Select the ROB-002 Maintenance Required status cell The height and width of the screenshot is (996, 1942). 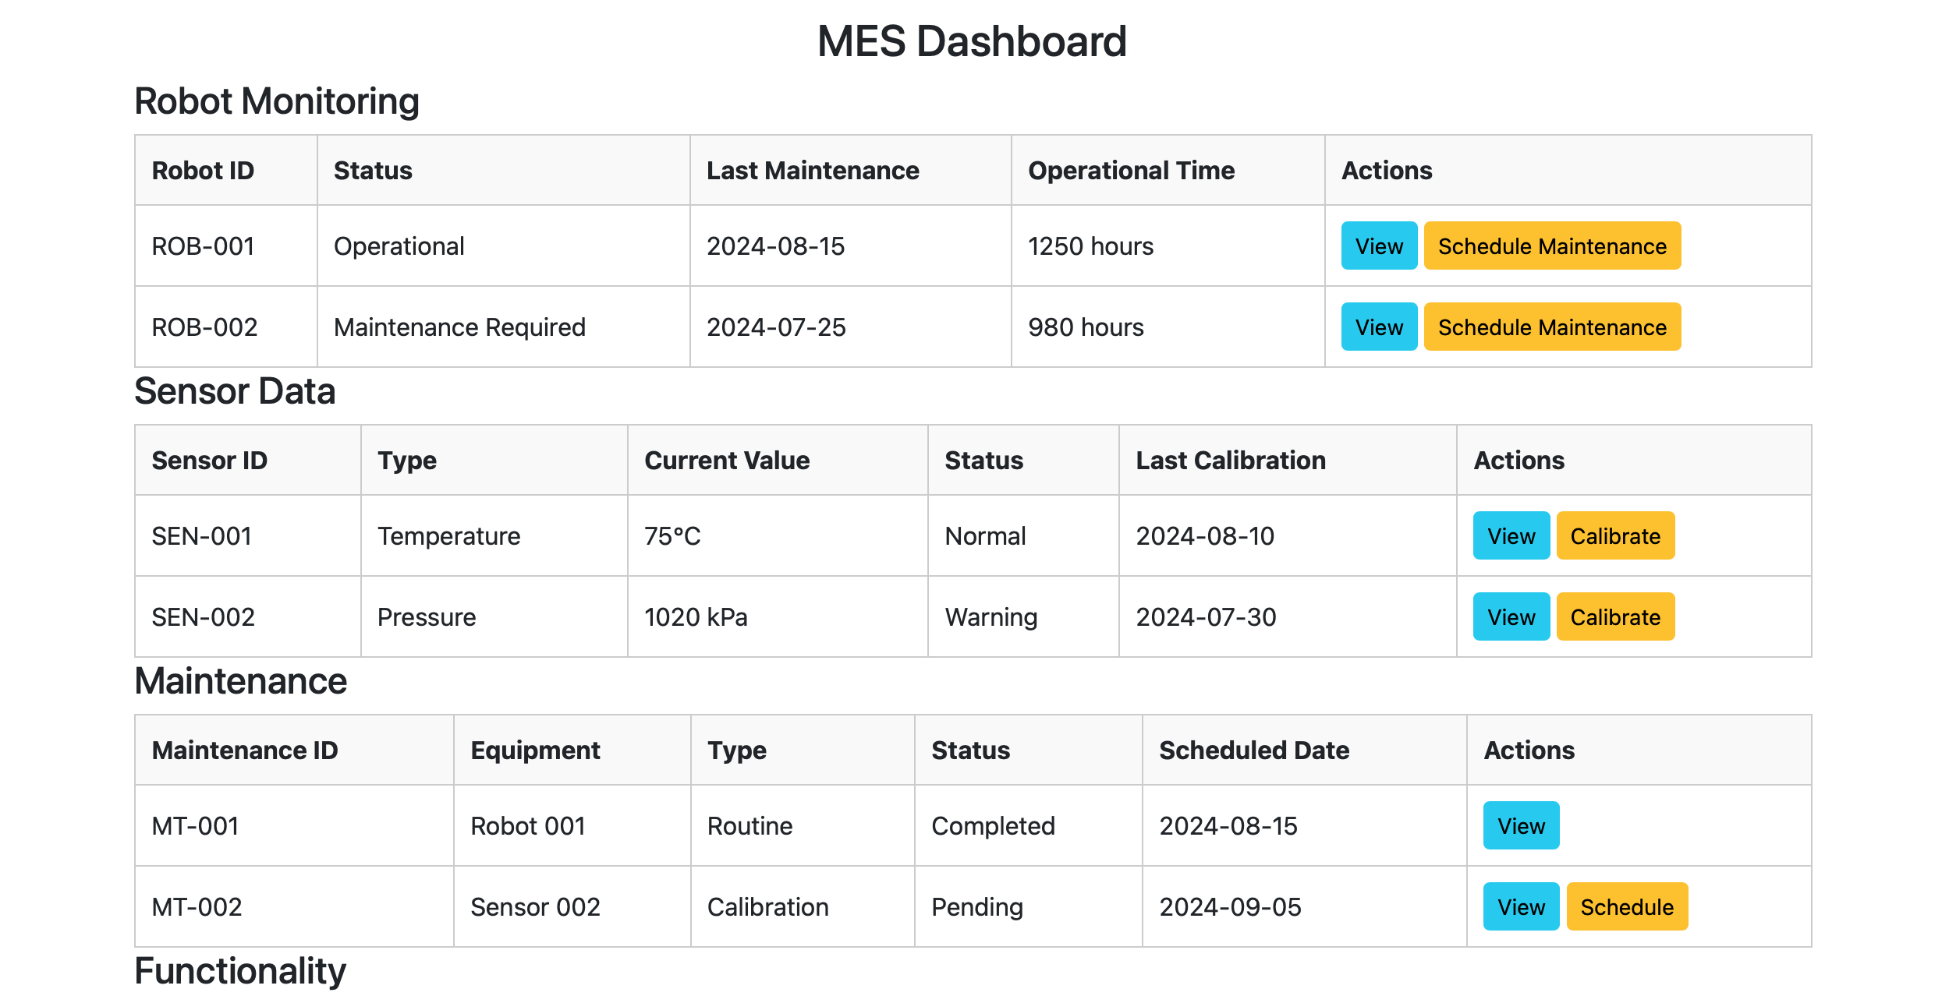pyautogui.click(x=459, y=327)
